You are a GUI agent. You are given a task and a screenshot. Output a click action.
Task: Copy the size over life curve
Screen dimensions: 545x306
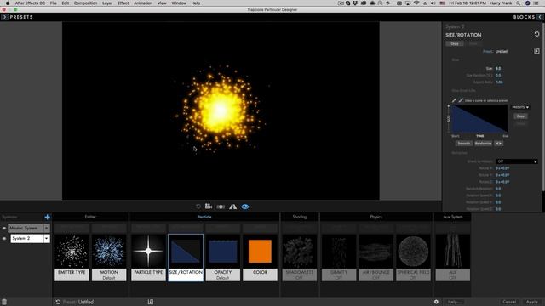click(520, 116)
